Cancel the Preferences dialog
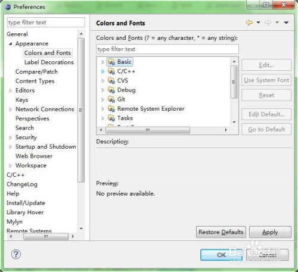 coord(268,255)
